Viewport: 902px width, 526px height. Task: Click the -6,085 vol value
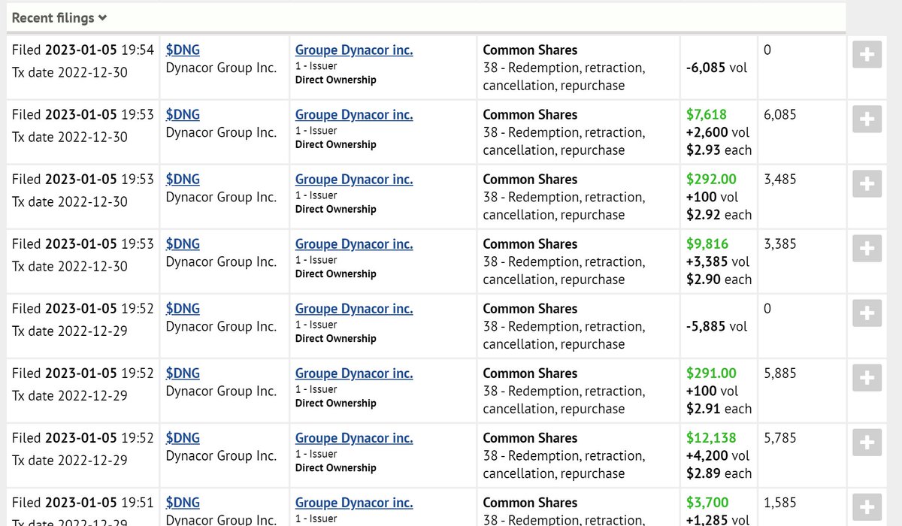[716, 68]
